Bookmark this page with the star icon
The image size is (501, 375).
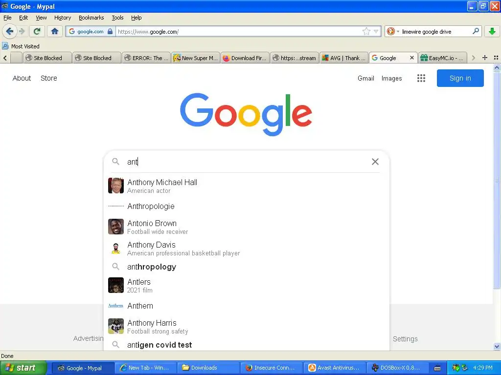366,31
